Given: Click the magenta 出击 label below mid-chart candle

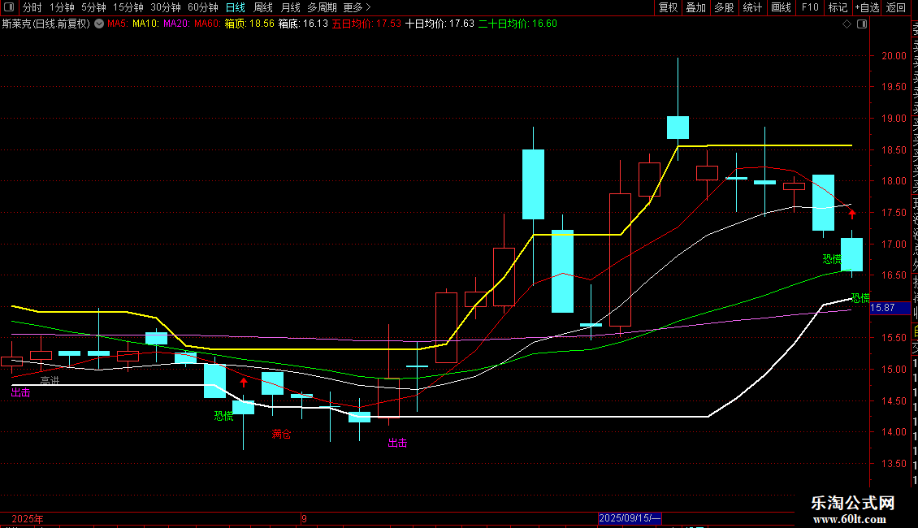Looking at the screenshot, I should (x=397, y=443).
